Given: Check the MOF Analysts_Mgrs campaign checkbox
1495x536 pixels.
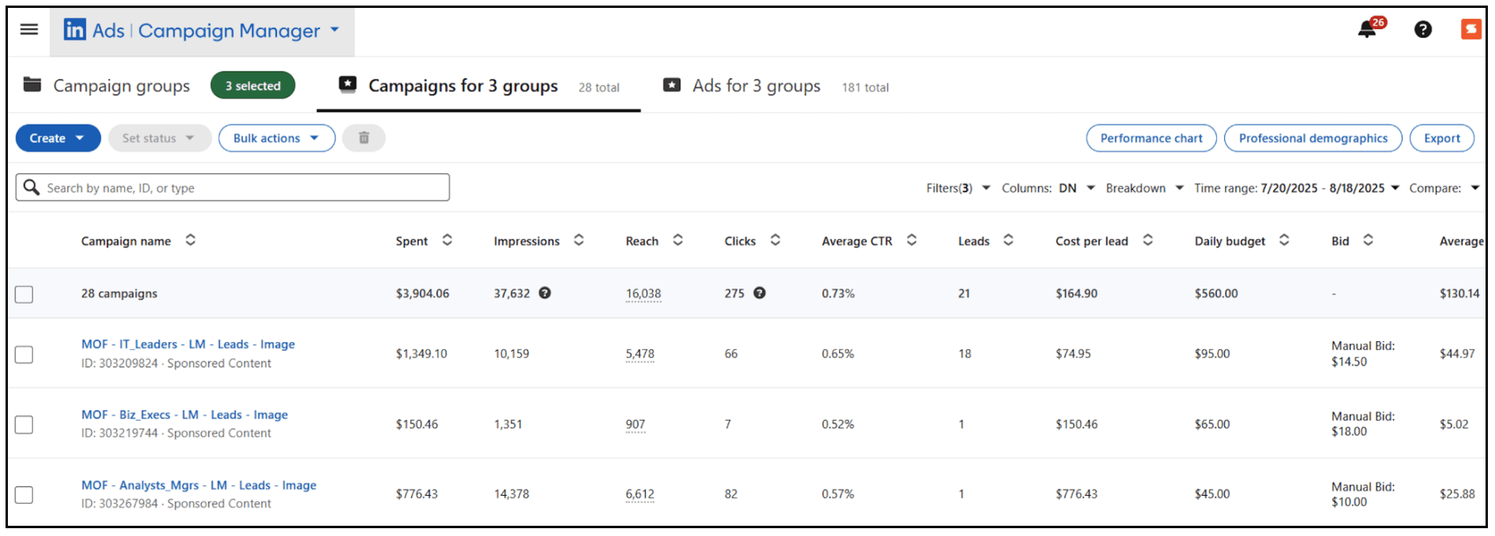Looking at the screenshot, I should [24, 495].
